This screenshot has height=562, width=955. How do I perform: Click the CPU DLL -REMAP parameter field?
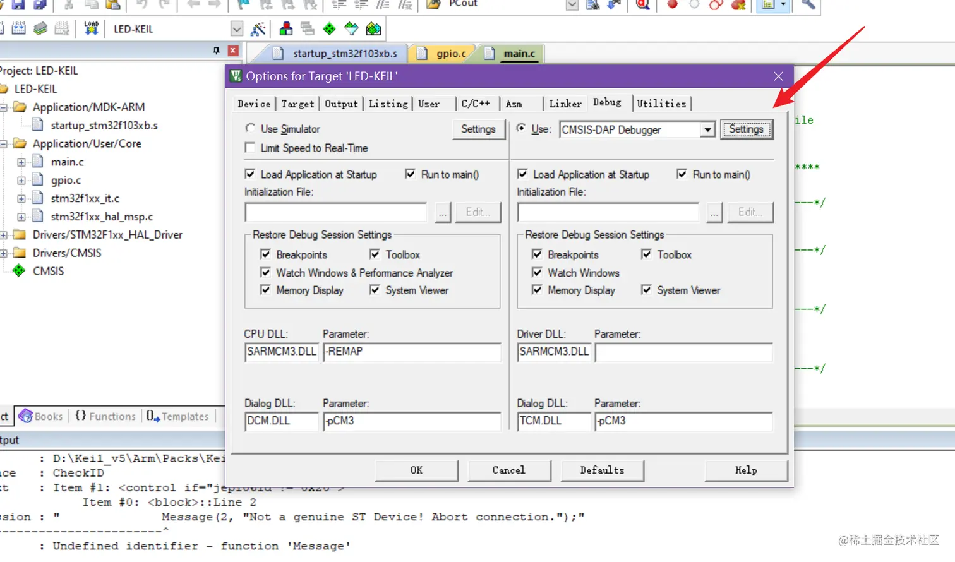pos(412,352)
